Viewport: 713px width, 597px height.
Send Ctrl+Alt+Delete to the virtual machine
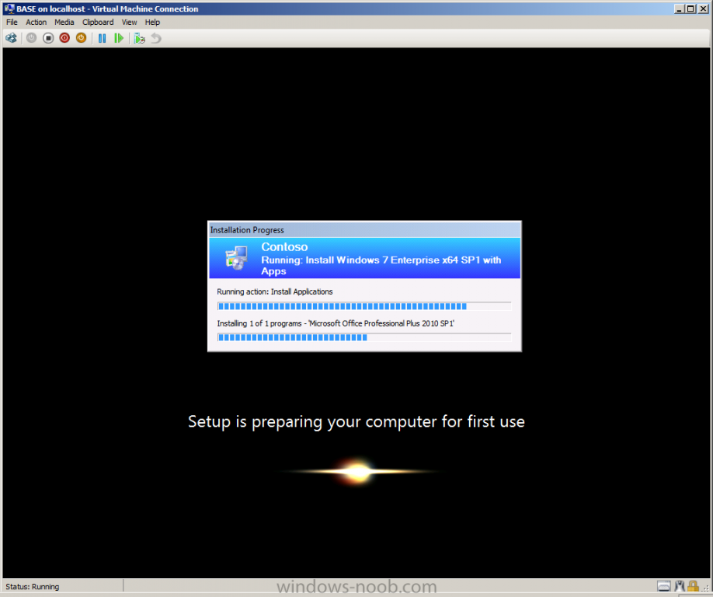12,38
